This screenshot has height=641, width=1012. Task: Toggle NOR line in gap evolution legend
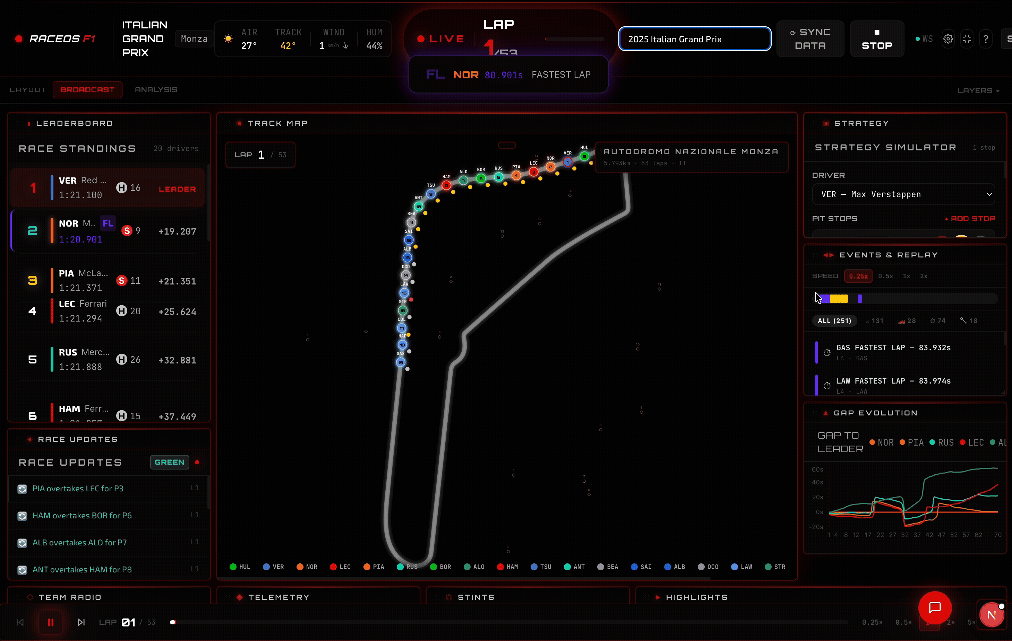click(x=882, y=442)
